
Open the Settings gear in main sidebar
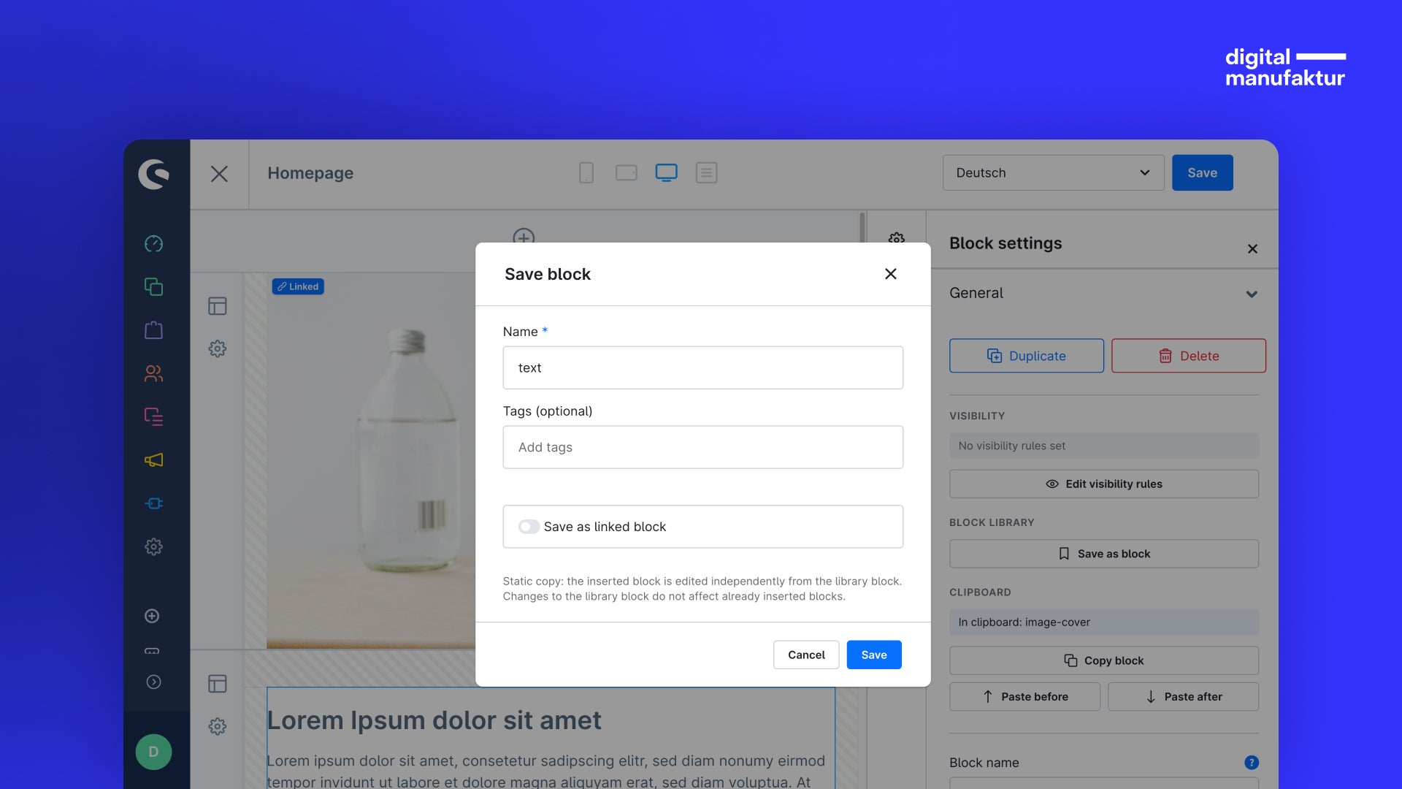coord(153,546)
